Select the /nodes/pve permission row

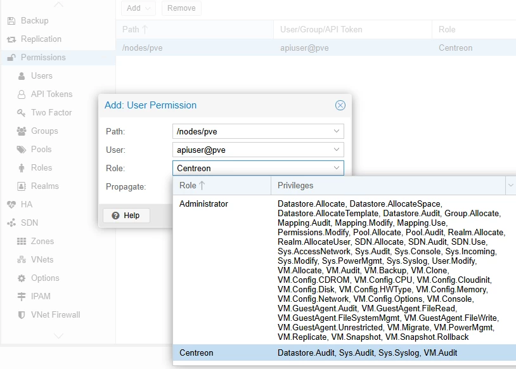[316, 48]
